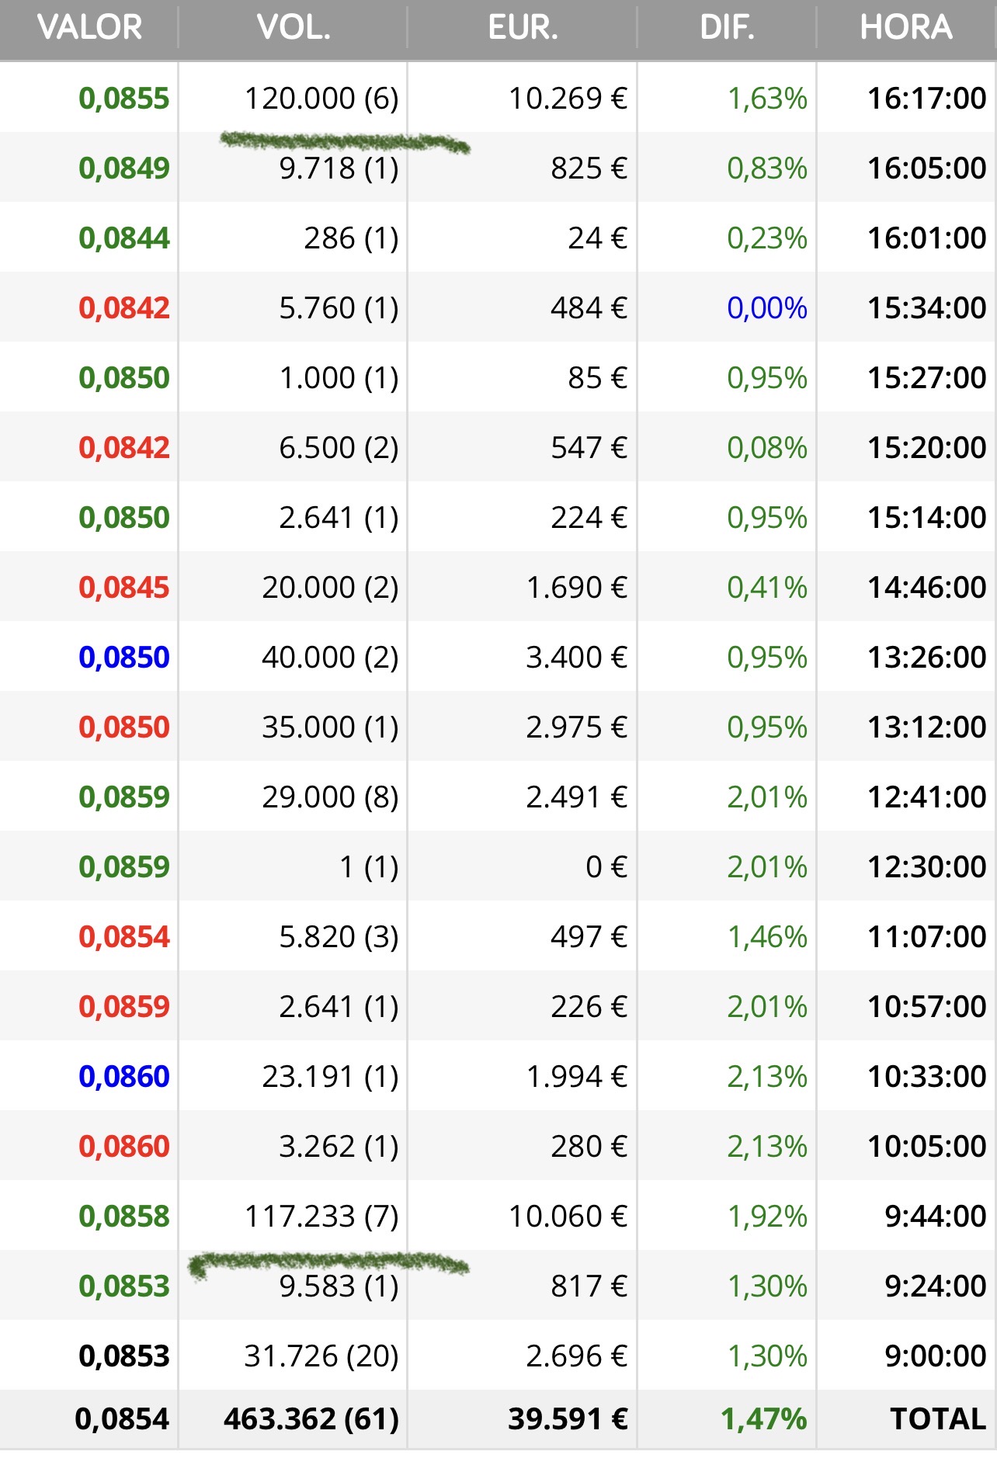Select the 39.591 € total amount

[568, 1419]
